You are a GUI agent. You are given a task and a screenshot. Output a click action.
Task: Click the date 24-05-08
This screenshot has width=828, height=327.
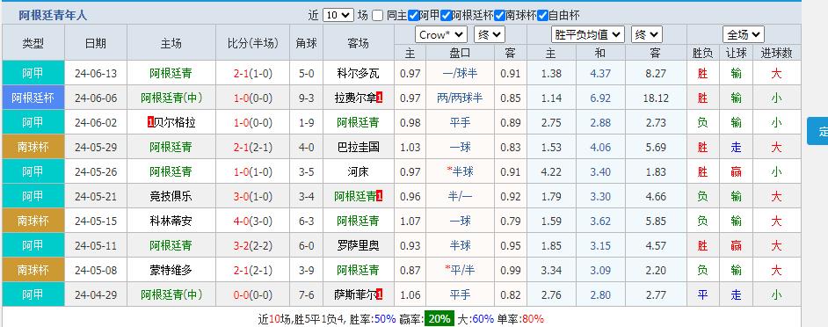click(x=96, y=270)
